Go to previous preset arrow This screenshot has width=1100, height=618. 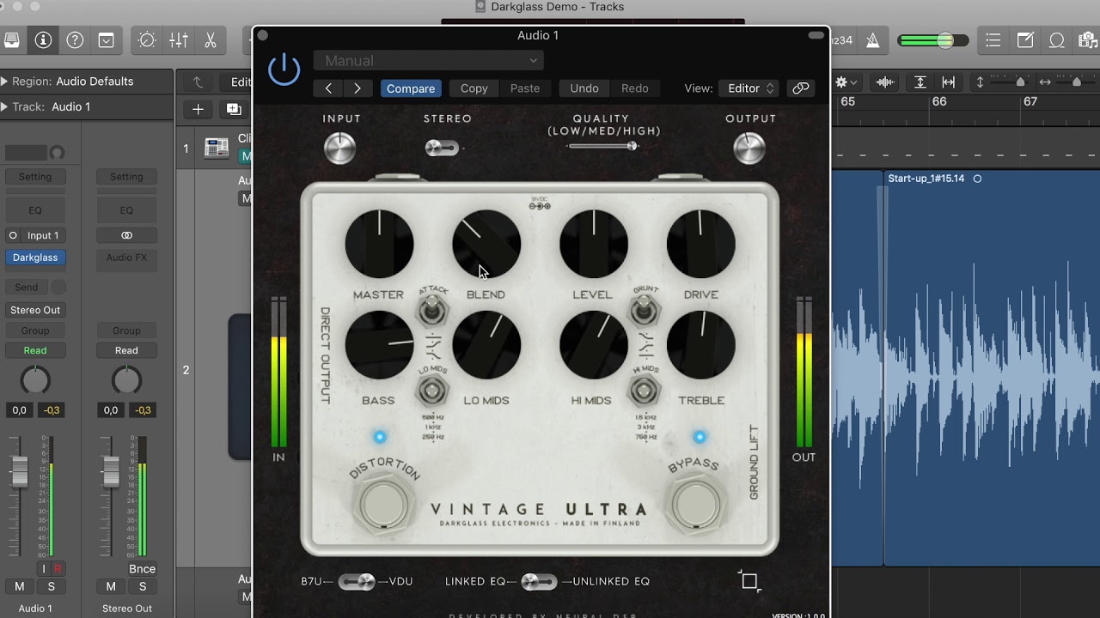pos(328,88)
